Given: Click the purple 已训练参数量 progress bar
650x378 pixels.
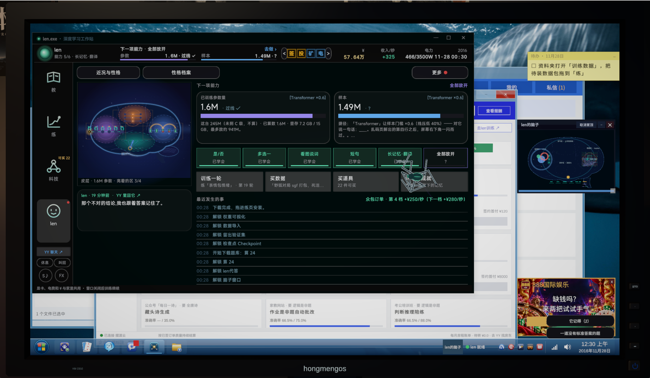Looking at the screenshot, I should click(263, 116).
